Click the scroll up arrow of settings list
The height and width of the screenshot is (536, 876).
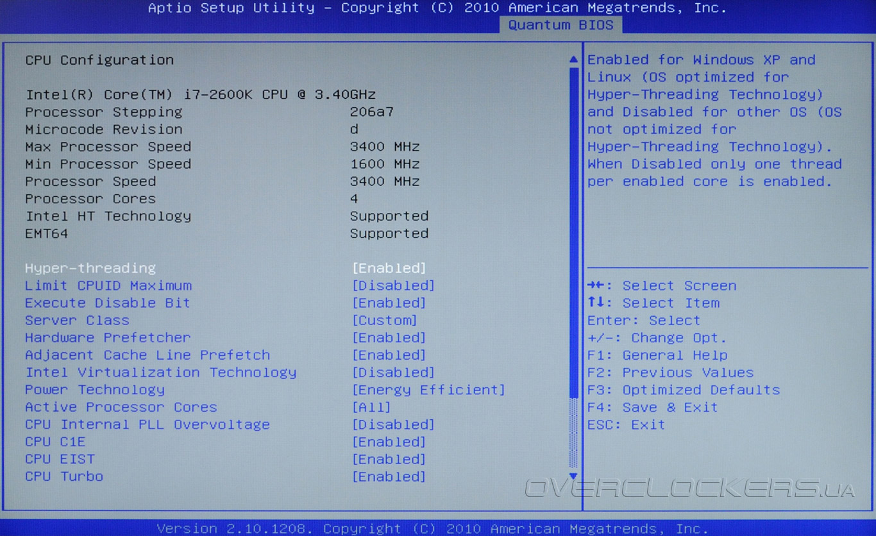[573, 60]
